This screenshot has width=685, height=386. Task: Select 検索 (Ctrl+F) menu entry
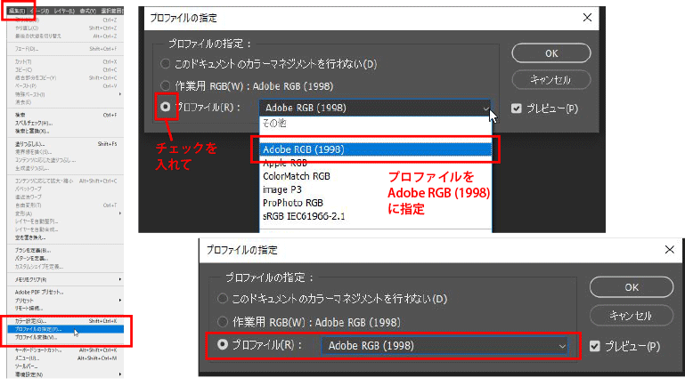[66, 115]
